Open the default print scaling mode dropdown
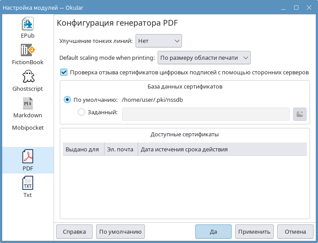Viewport: 318px width, 243px height. [x=204, y=58]
